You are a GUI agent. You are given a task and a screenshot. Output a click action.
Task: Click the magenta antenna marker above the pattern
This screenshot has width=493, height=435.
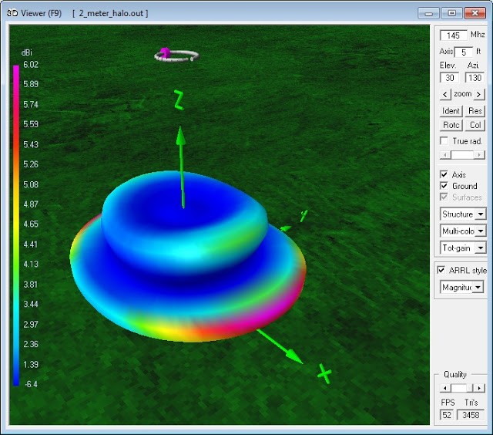(x=163, y=53)
